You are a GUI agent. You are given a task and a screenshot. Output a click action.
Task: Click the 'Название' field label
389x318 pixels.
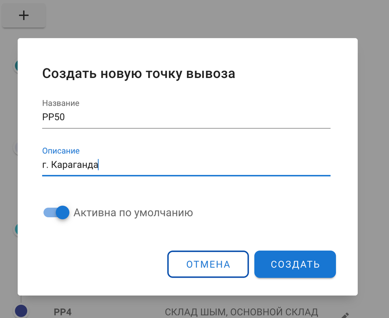(61, 103)
